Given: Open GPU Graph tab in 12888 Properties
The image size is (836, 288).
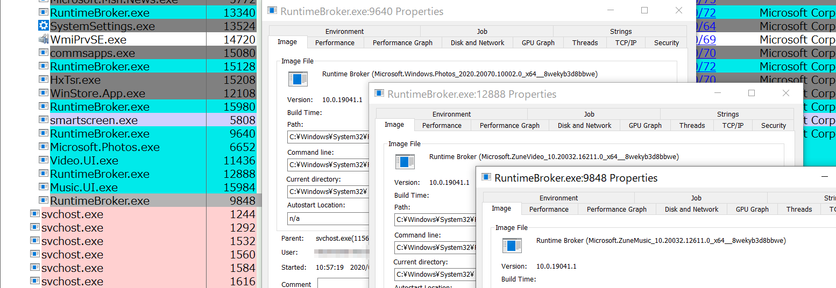Looking at the screenshot, I should pyautogui.click(x=645, y=125).
